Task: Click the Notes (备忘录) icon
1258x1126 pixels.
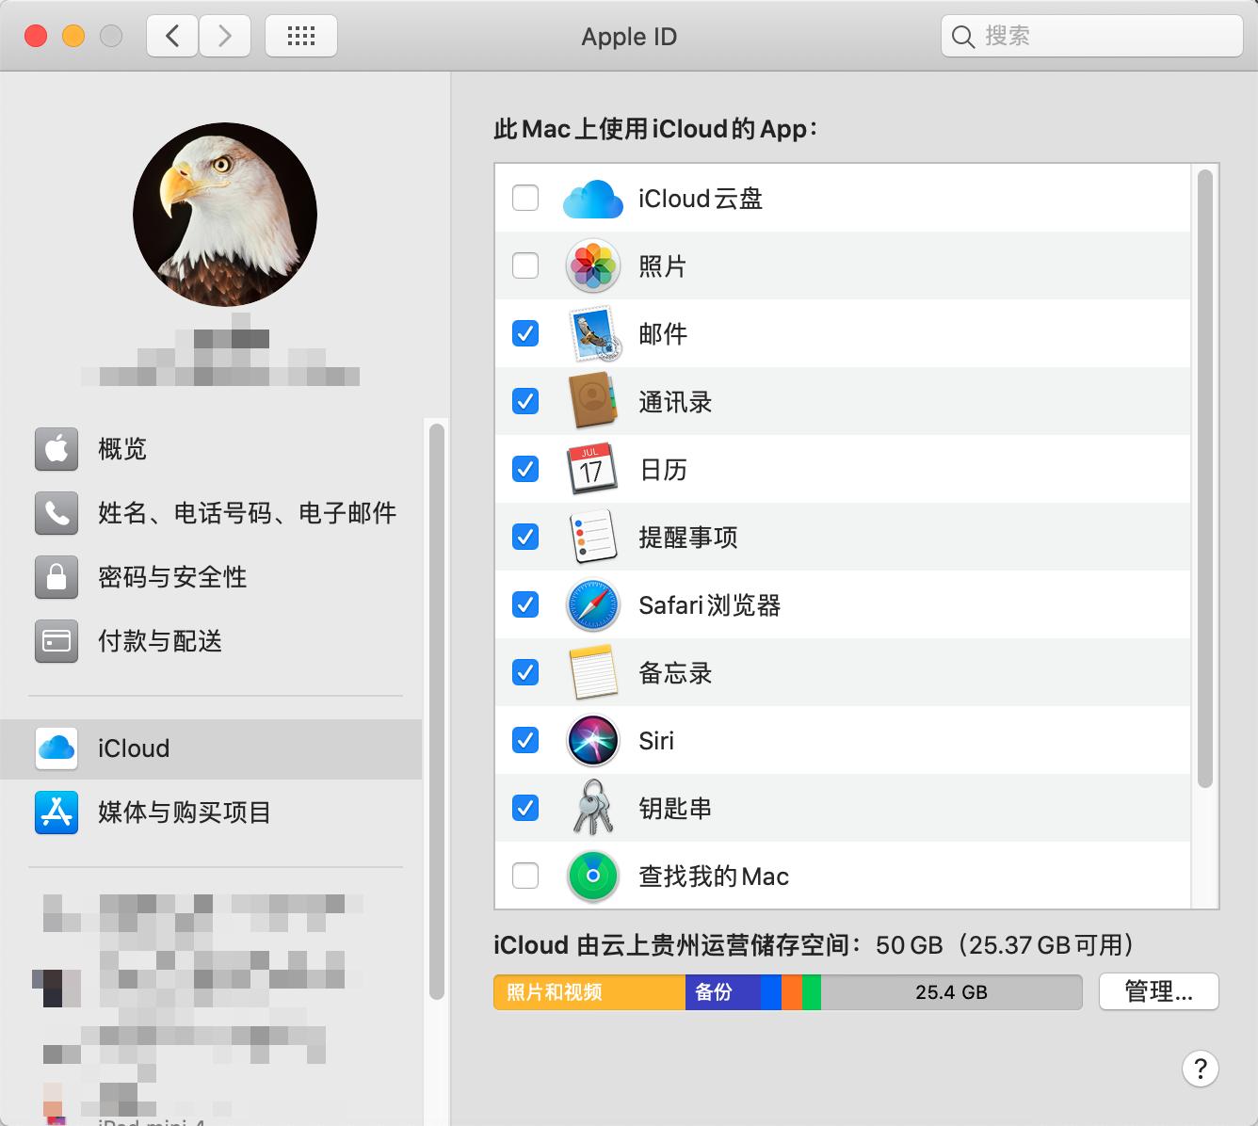Action: click(592, 672)
